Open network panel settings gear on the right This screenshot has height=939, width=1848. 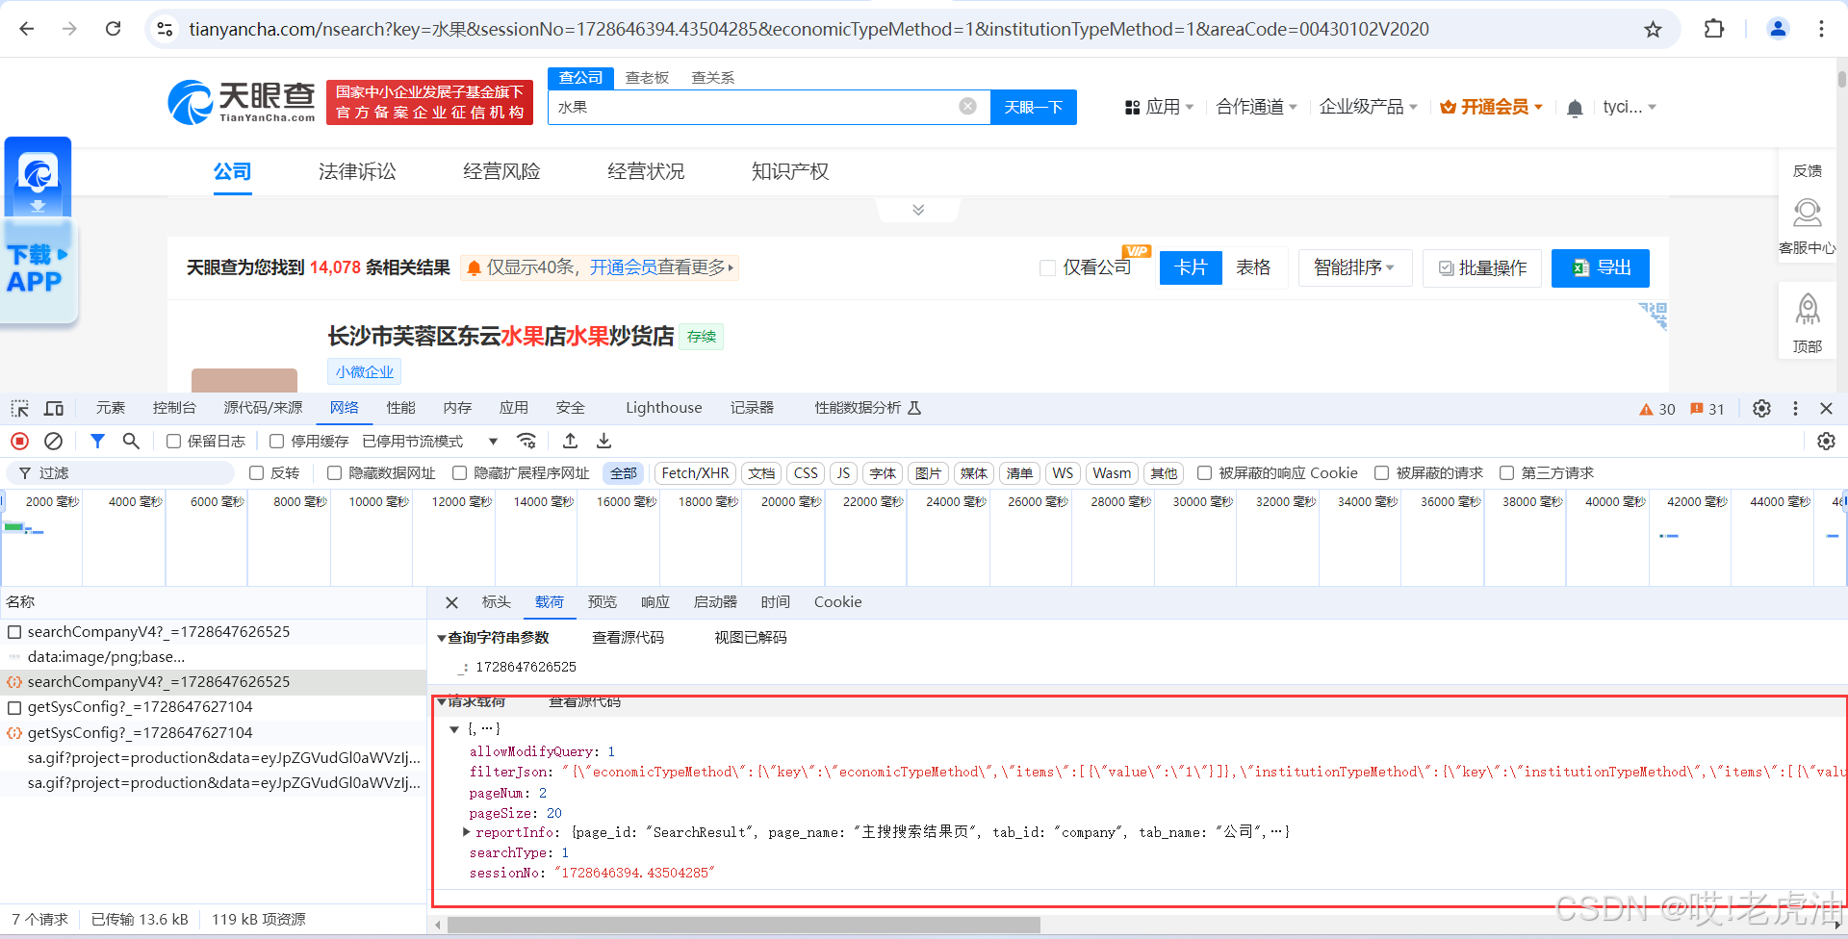[x=1826, y=441]
